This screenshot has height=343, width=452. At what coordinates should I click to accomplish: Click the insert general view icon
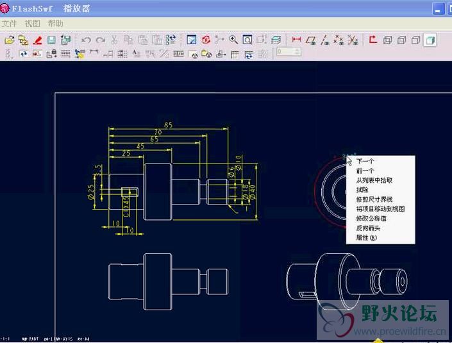point(193,54)
